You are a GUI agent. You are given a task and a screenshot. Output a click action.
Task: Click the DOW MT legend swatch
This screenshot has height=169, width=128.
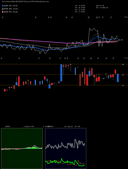click(x=3, y=9)
